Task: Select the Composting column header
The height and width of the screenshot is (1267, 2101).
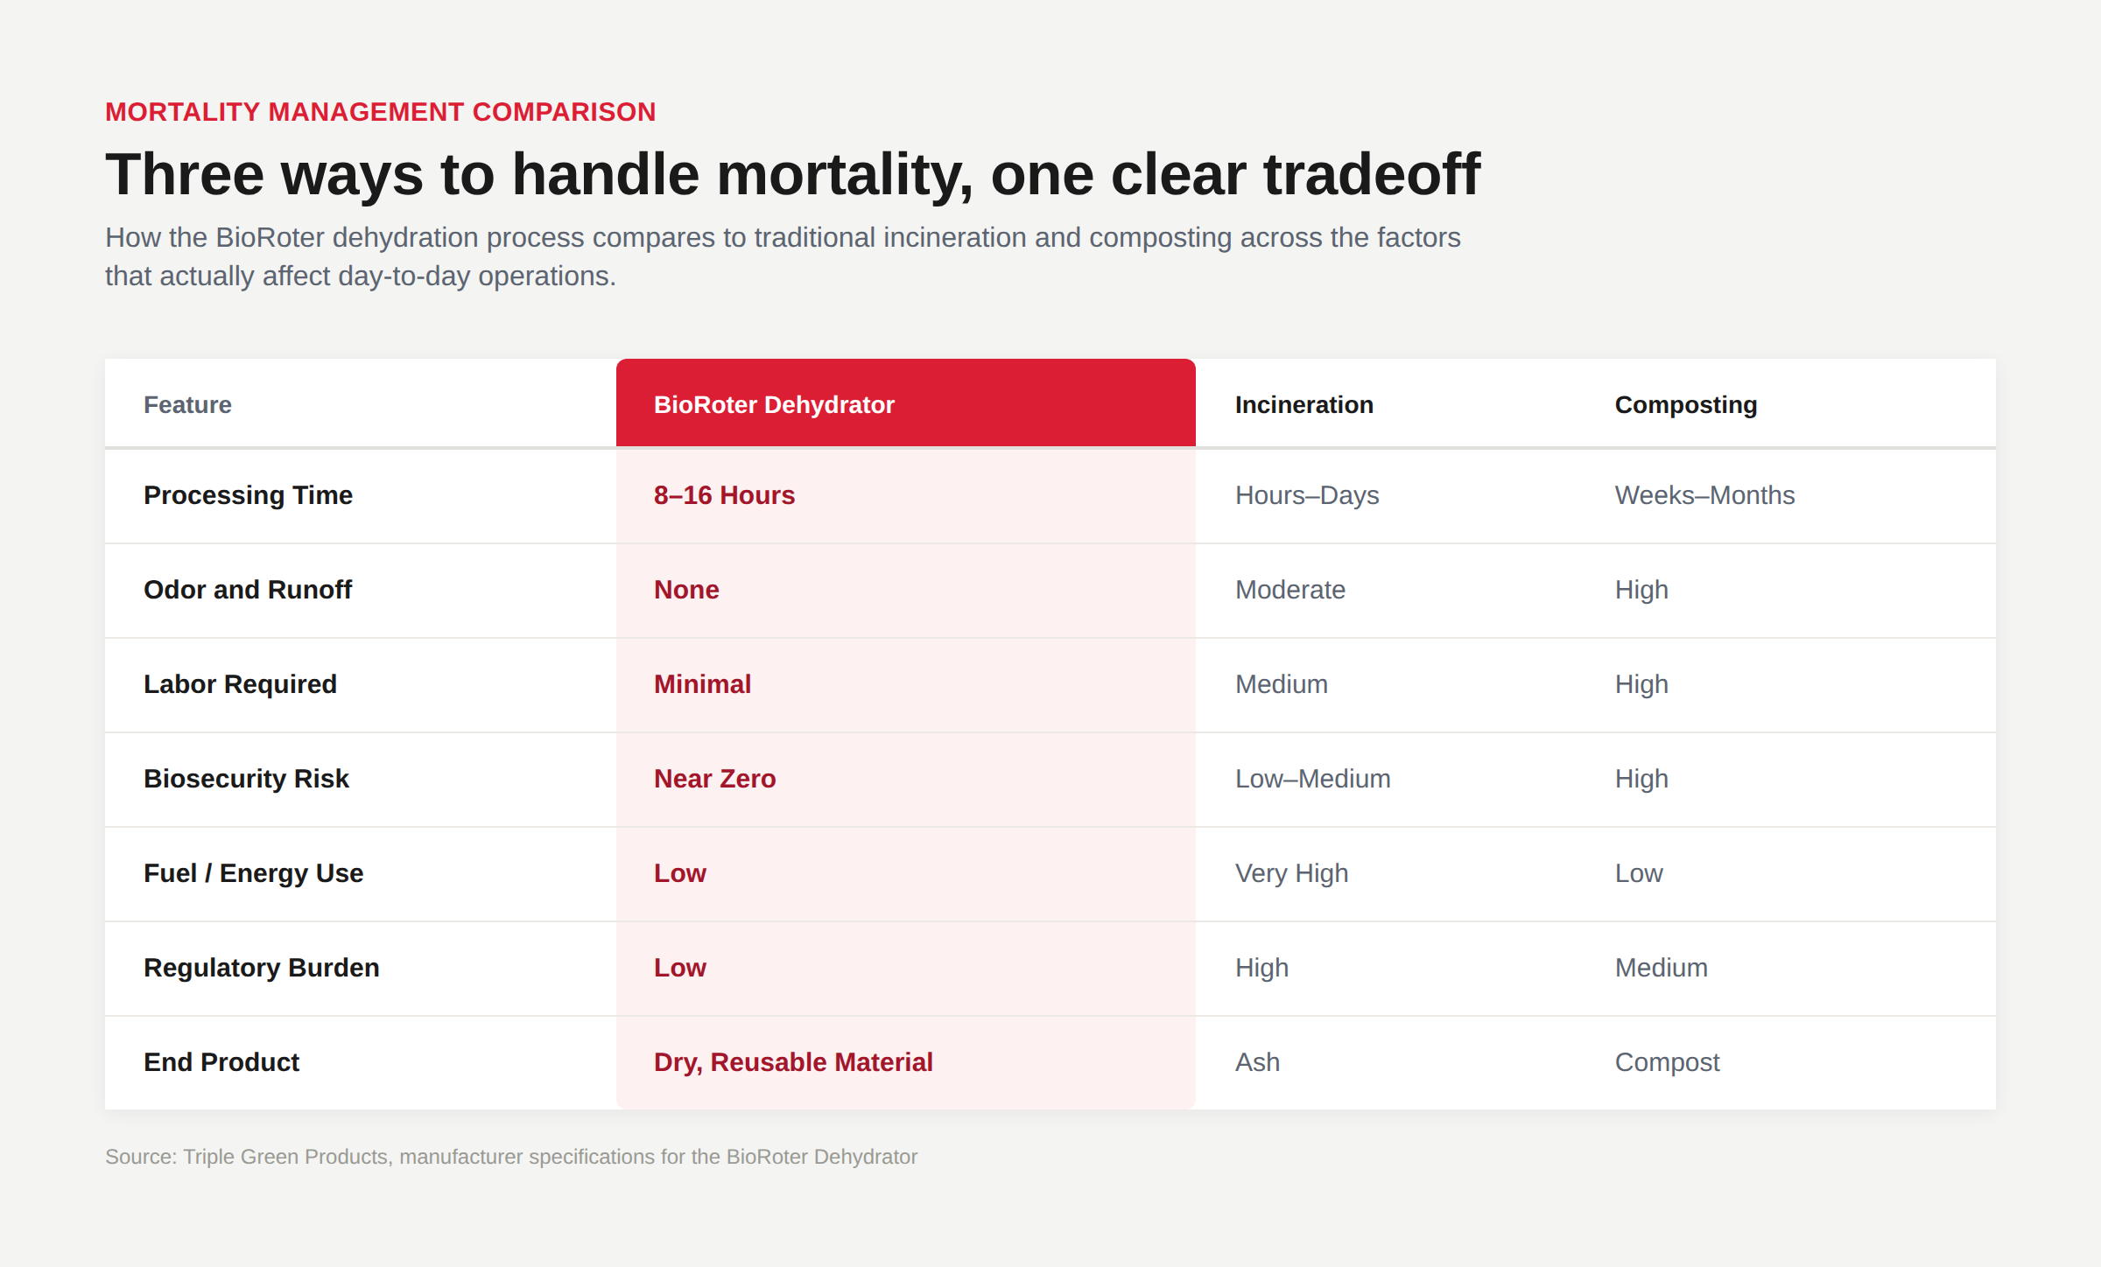Action: [1685, 405]
